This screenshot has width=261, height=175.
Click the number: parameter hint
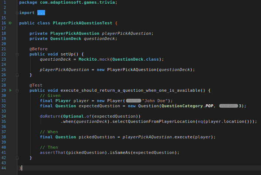click(x=228, y=106)
